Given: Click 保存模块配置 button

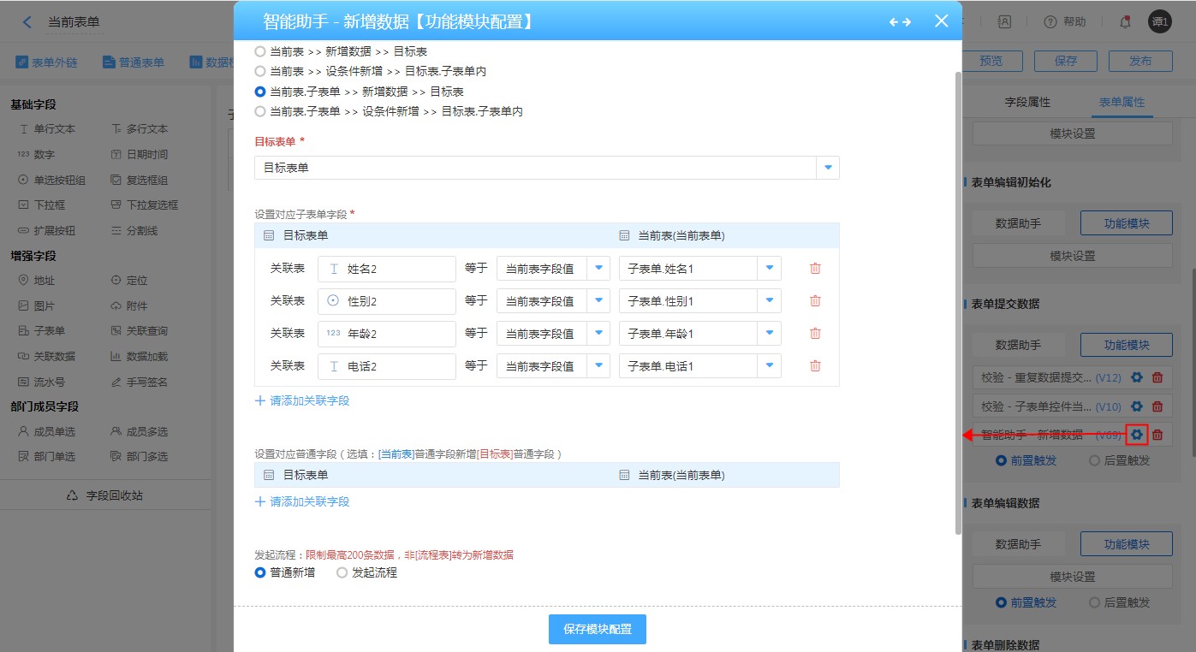Looking at the screenshot, I should (x=598, y=629).
